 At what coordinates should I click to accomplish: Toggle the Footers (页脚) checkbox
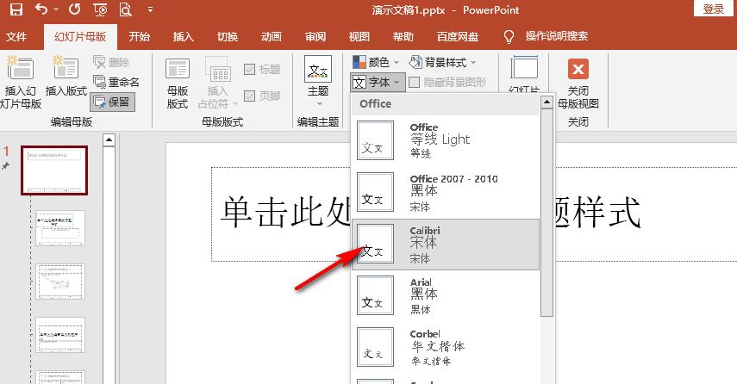tap(250, 96)
